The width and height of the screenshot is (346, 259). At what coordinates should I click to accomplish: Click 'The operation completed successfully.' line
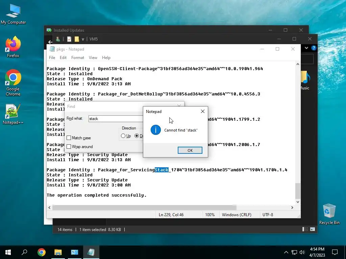click(96, 195)
